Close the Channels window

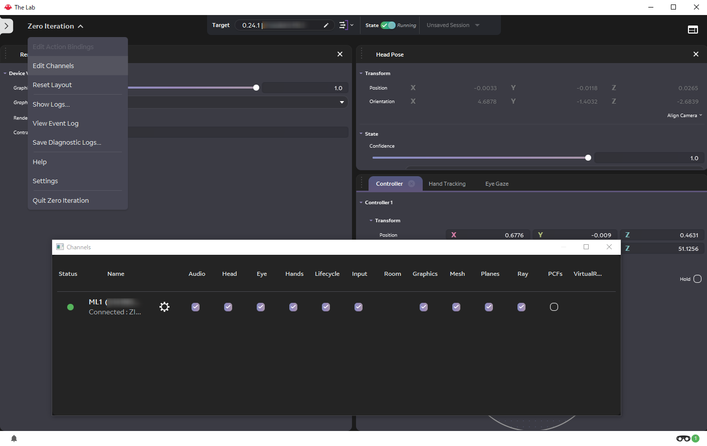(x=609, y=247)
